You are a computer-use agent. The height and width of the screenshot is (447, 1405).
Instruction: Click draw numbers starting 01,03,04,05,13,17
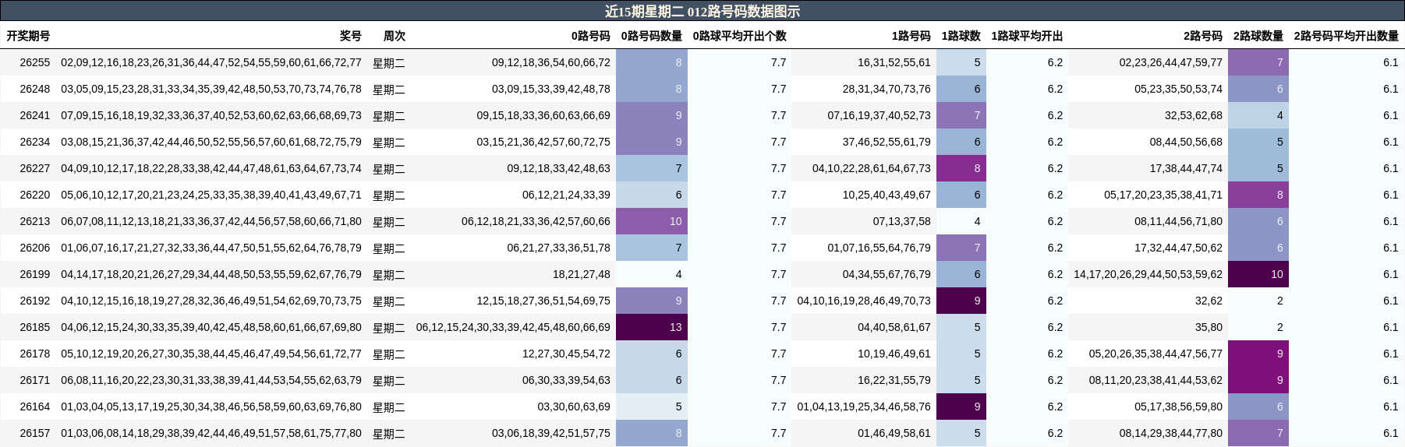point(211,407)
